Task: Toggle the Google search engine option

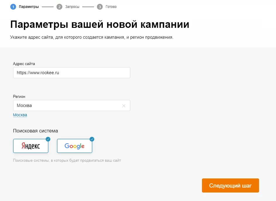Action: point(75,146)
